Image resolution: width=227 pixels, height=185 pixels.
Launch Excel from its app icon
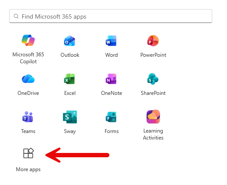point(69,79)
